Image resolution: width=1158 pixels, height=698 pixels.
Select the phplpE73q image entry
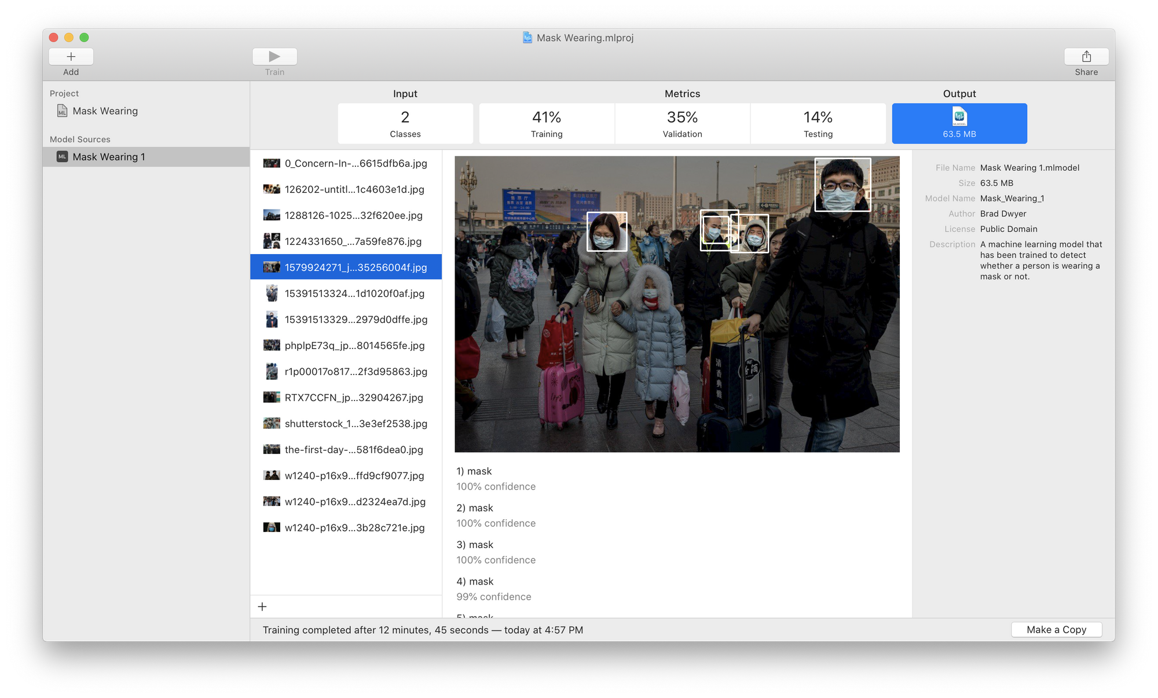pyautogui.click(x=354, y=346)
